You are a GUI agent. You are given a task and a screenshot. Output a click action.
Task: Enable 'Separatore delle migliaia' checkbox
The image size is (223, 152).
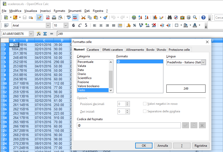click(145, 111)
